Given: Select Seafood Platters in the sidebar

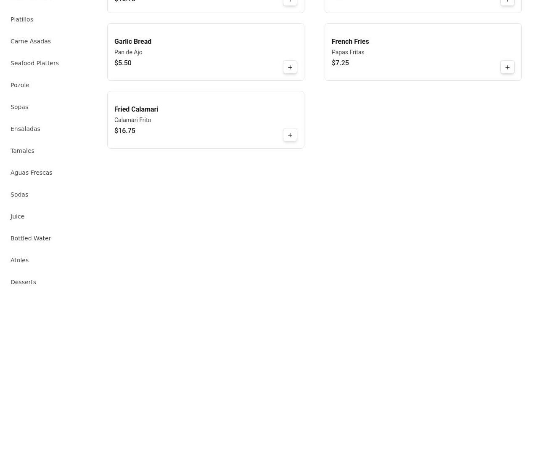Looking at the screenshot, I should click(x=34, y=63).
